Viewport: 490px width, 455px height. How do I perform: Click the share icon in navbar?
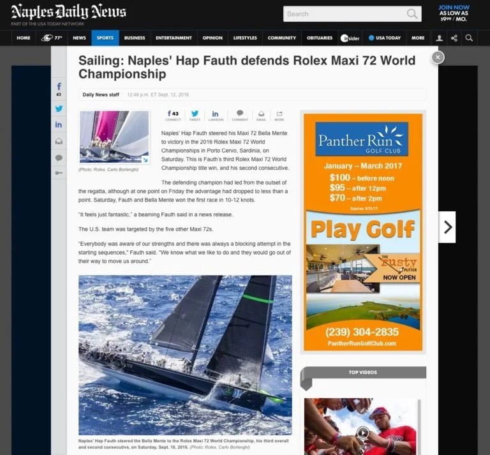pyautogui.click(x=454, y=38)
